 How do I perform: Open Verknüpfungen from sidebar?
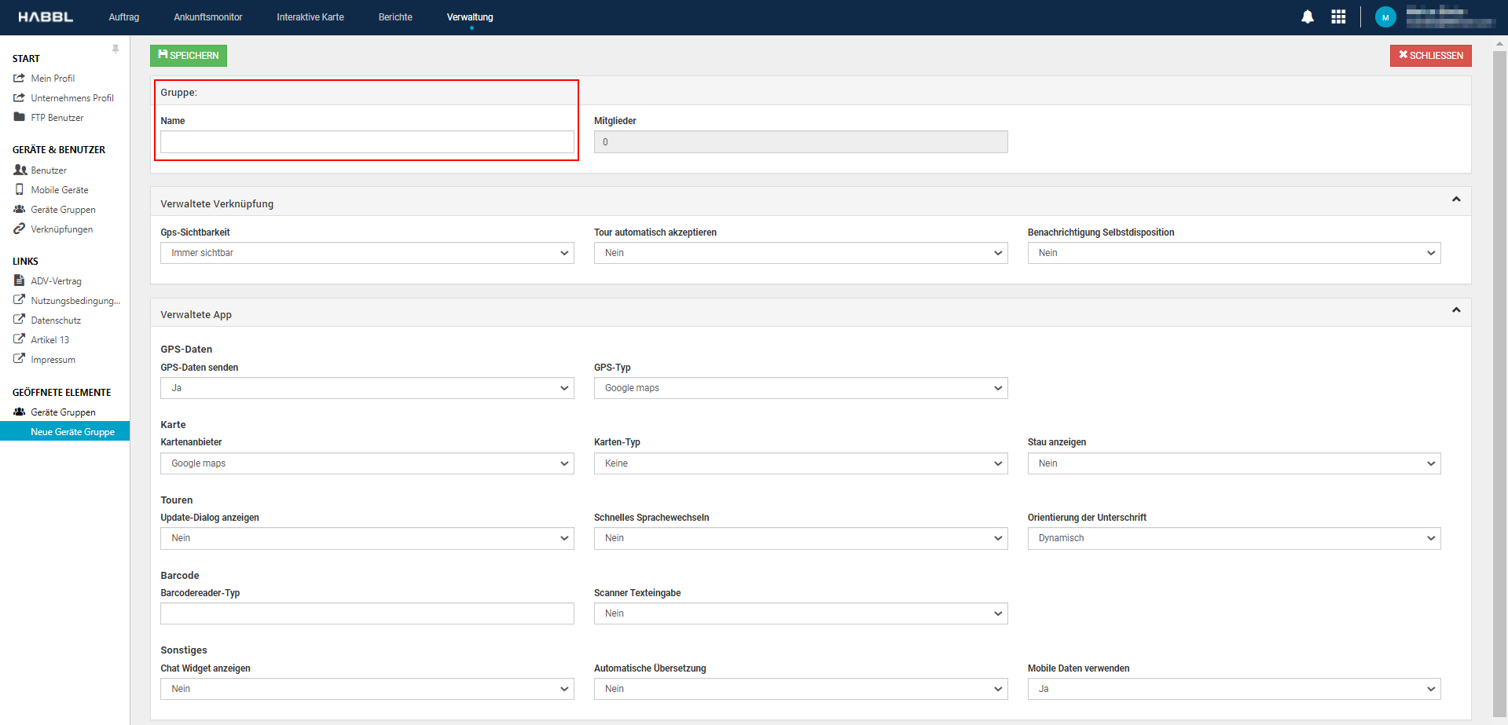tap(61, 229)
